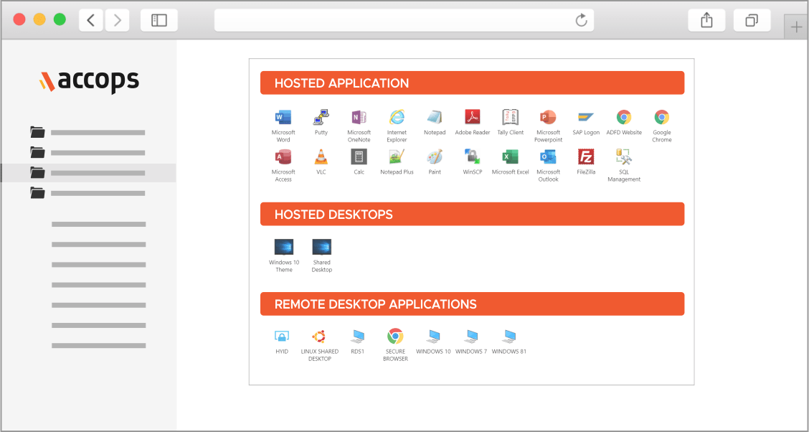Image resolution: width=809 pixels, height=432 pixels.
Task: Open the Paint application
Action: point(435,157)
